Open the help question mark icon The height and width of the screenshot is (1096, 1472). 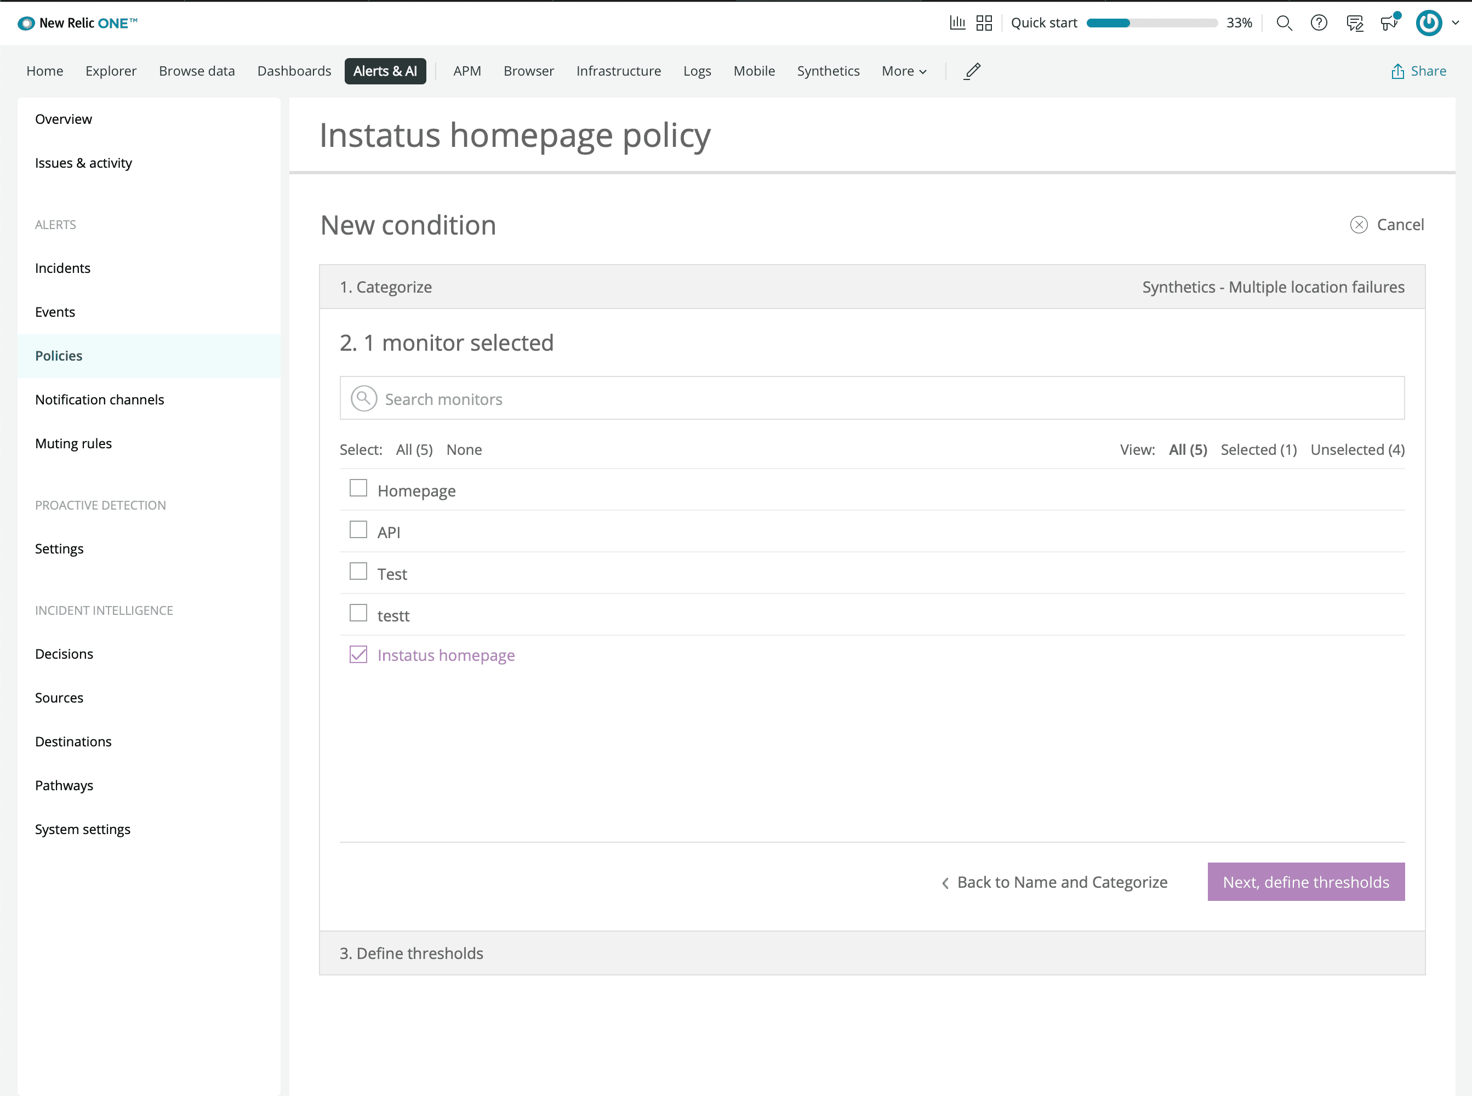click(1318, 22)
